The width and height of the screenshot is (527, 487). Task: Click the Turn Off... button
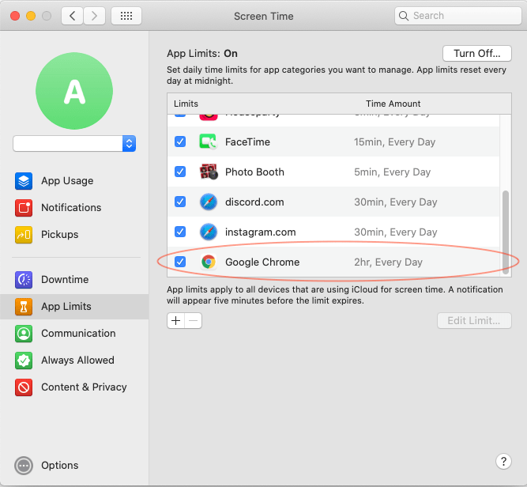point(477,54)
